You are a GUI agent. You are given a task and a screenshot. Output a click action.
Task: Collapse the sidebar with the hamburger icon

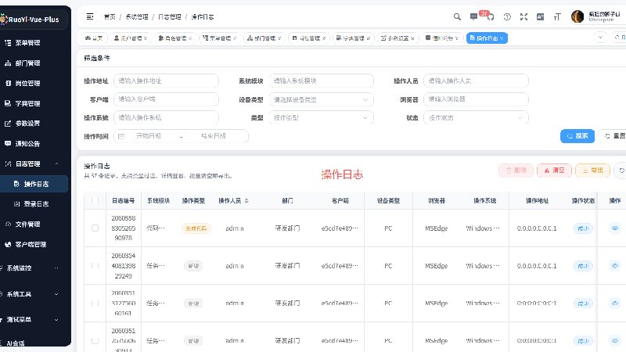(x=90, y=16)
